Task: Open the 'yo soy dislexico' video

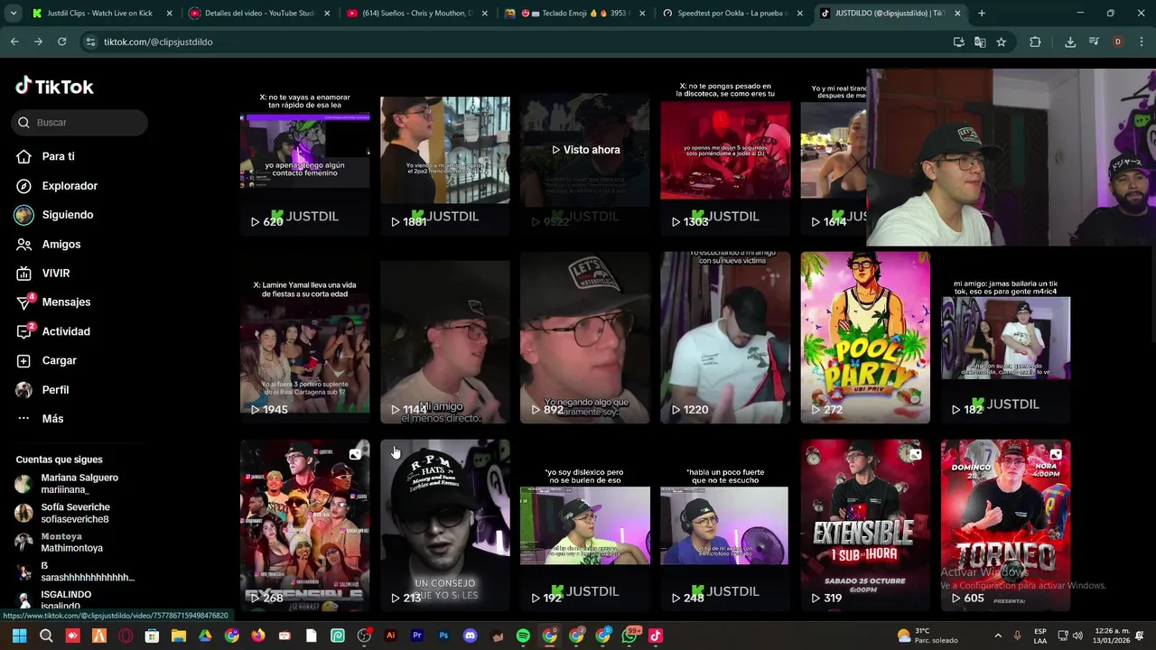Action: (x=584, y=525)
